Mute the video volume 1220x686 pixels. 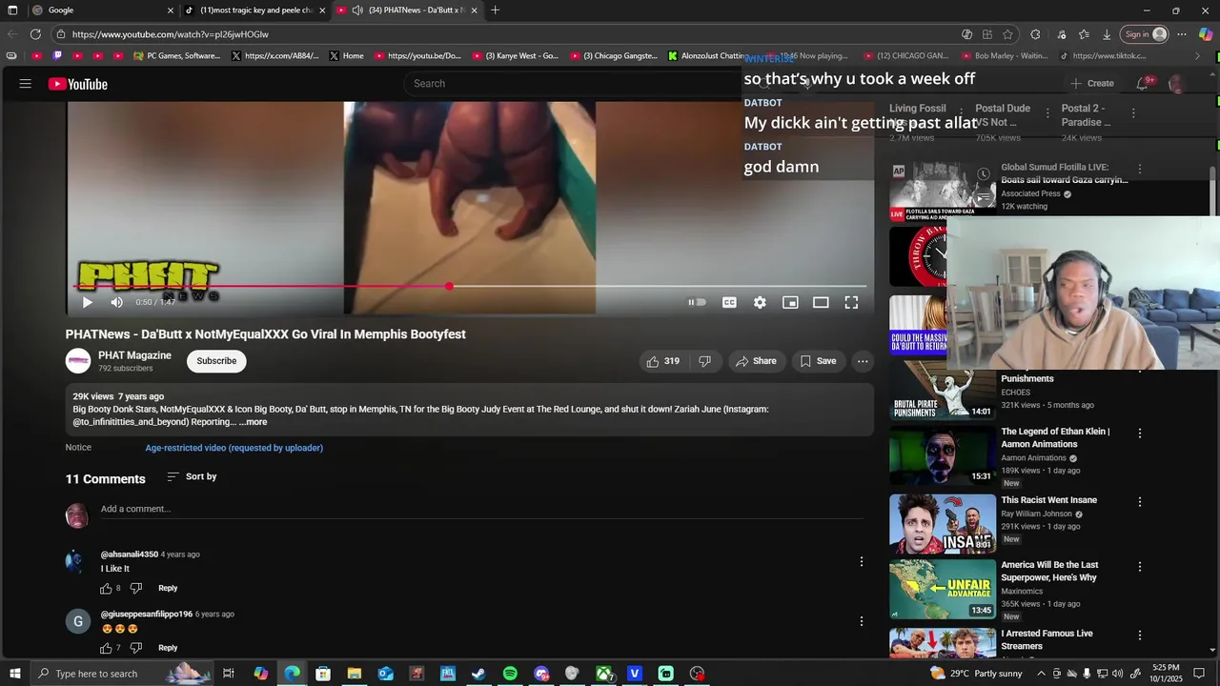116,302
